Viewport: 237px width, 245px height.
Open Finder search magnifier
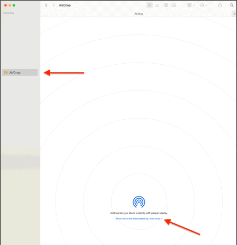pyautogui.click(x=232, y=5)
